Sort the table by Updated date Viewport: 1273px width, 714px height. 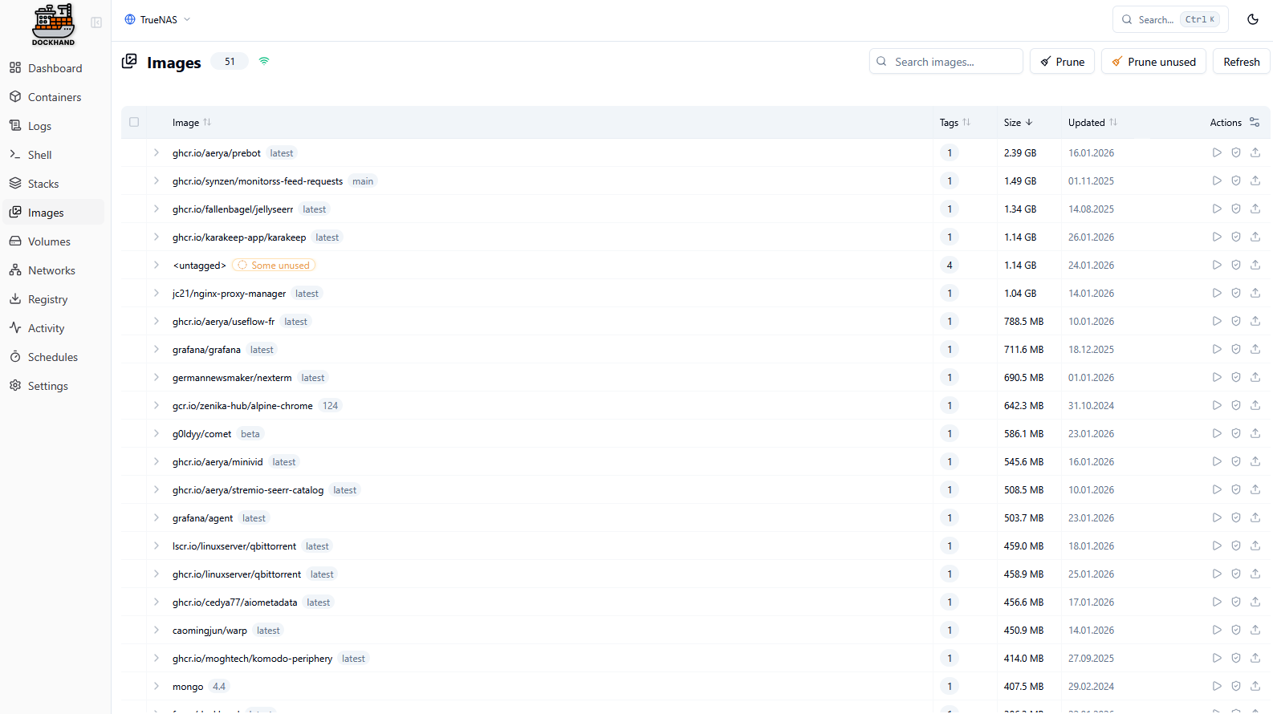[1092, 122]
